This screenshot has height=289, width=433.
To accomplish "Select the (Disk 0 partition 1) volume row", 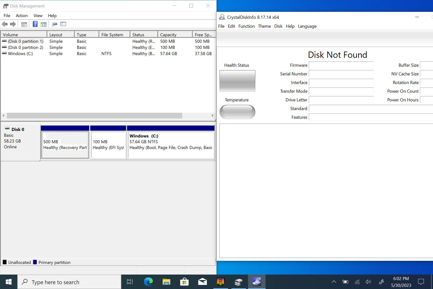I will [108, 41].
